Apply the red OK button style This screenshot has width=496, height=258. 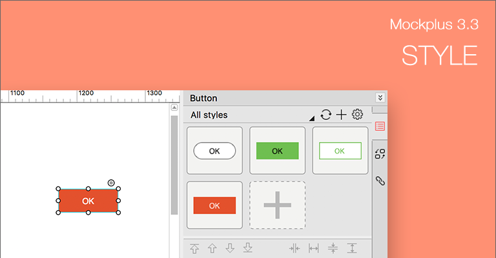(214, 205)
